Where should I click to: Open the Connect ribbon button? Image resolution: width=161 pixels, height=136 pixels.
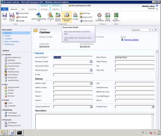click(50, 15)
